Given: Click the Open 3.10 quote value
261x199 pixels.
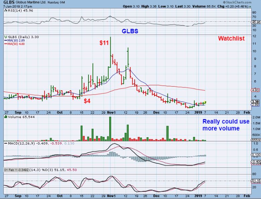Looking at the screenshot, I should point(131,6).
